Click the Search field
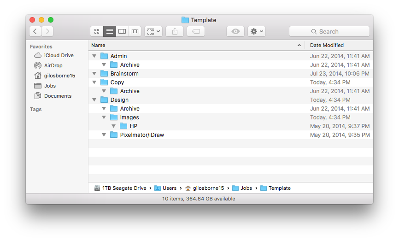This screenshot has height=241, width=399. tap(329, 31)
